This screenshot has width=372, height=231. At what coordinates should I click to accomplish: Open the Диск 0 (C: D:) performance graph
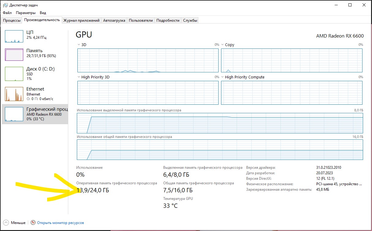[14, 74]
